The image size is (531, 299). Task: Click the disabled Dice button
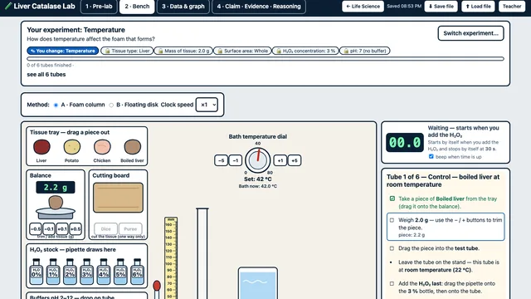105,229
